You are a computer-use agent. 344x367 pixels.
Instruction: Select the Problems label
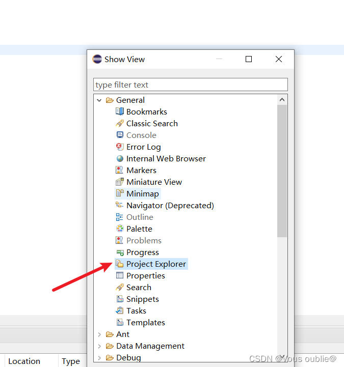click(x=144, y=241)
